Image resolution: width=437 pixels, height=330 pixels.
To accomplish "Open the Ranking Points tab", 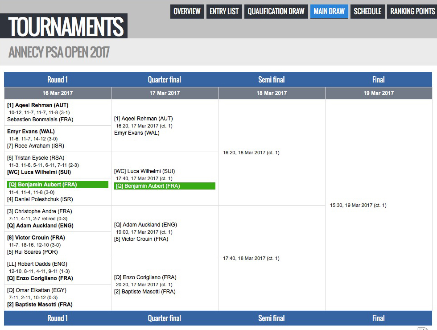I will pyautogui.click(x=412, y=12).
